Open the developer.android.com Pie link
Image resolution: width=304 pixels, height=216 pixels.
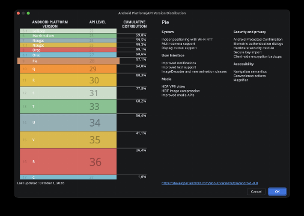pos(210,183)
